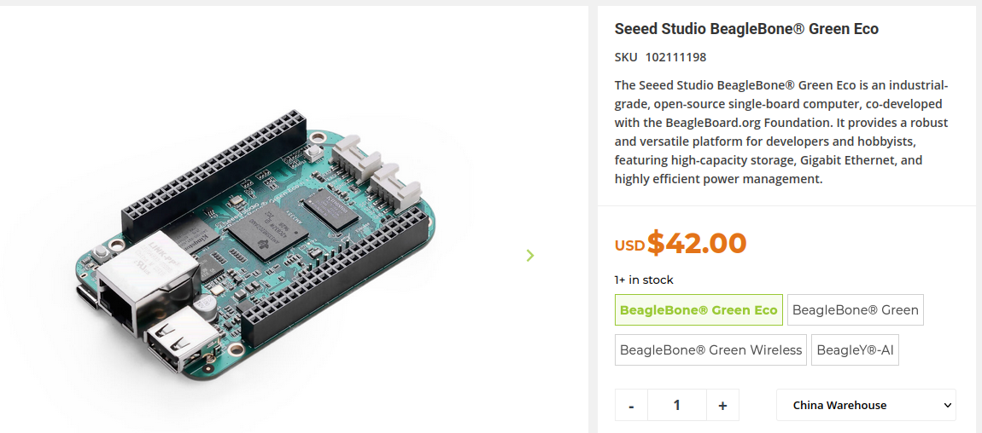Click the USD currency label
This screenshot has height=433, width=982.
(629, 245)
